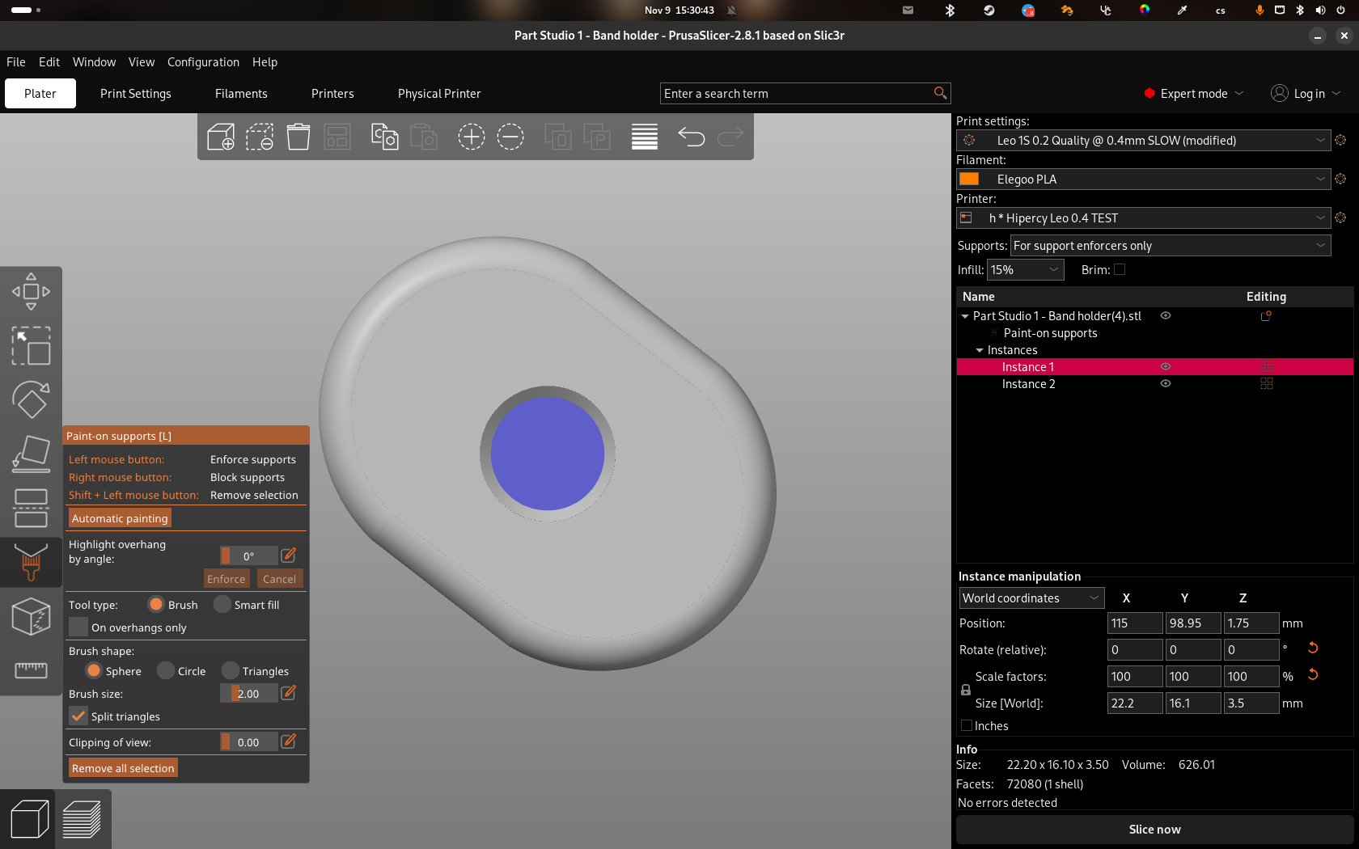The width and height of the screenshot is (1359, 849).
Task: Select the Cut tool
Action: tap(31, 508)
